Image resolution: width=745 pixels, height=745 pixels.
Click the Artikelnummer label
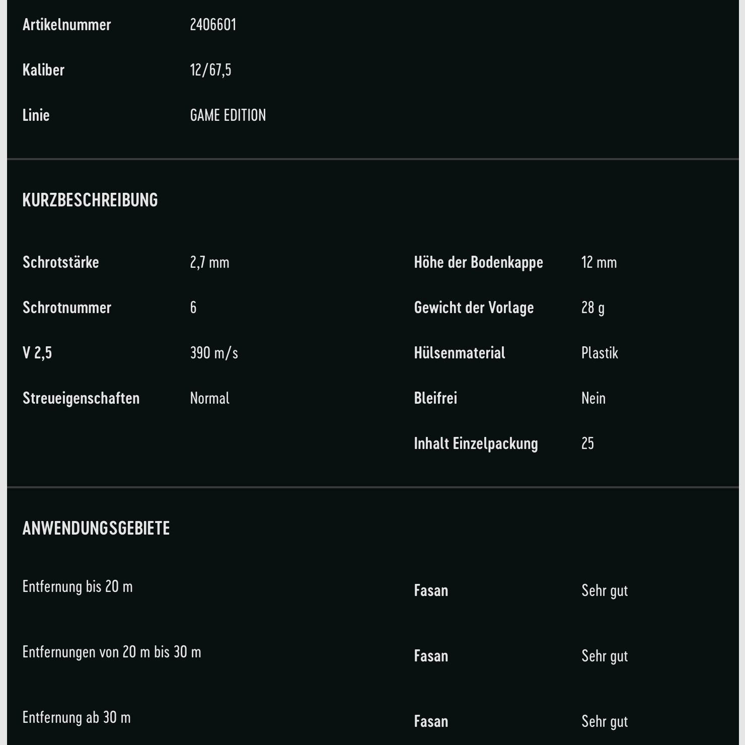click(x=66, y=25)
